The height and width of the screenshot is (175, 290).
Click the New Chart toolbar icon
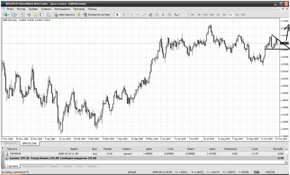coord(5,15)
